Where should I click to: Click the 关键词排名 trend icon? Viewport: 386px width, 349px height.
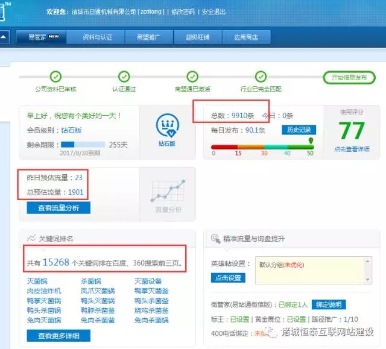tap(31, 239)
